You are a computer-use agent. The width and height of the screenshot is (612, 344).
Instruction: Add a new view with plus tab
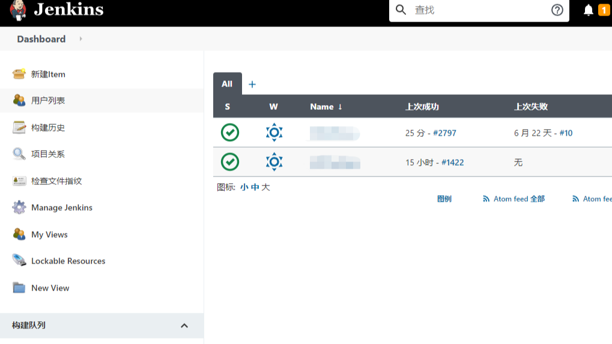[x=252, y=84]
